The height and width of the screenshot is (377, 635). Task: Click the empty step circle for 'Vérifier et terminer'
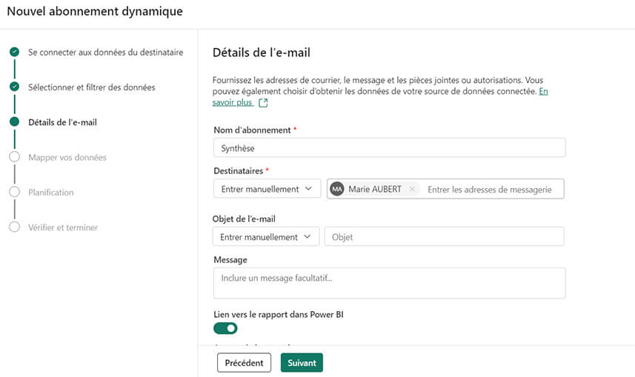[x=15, y=227]
